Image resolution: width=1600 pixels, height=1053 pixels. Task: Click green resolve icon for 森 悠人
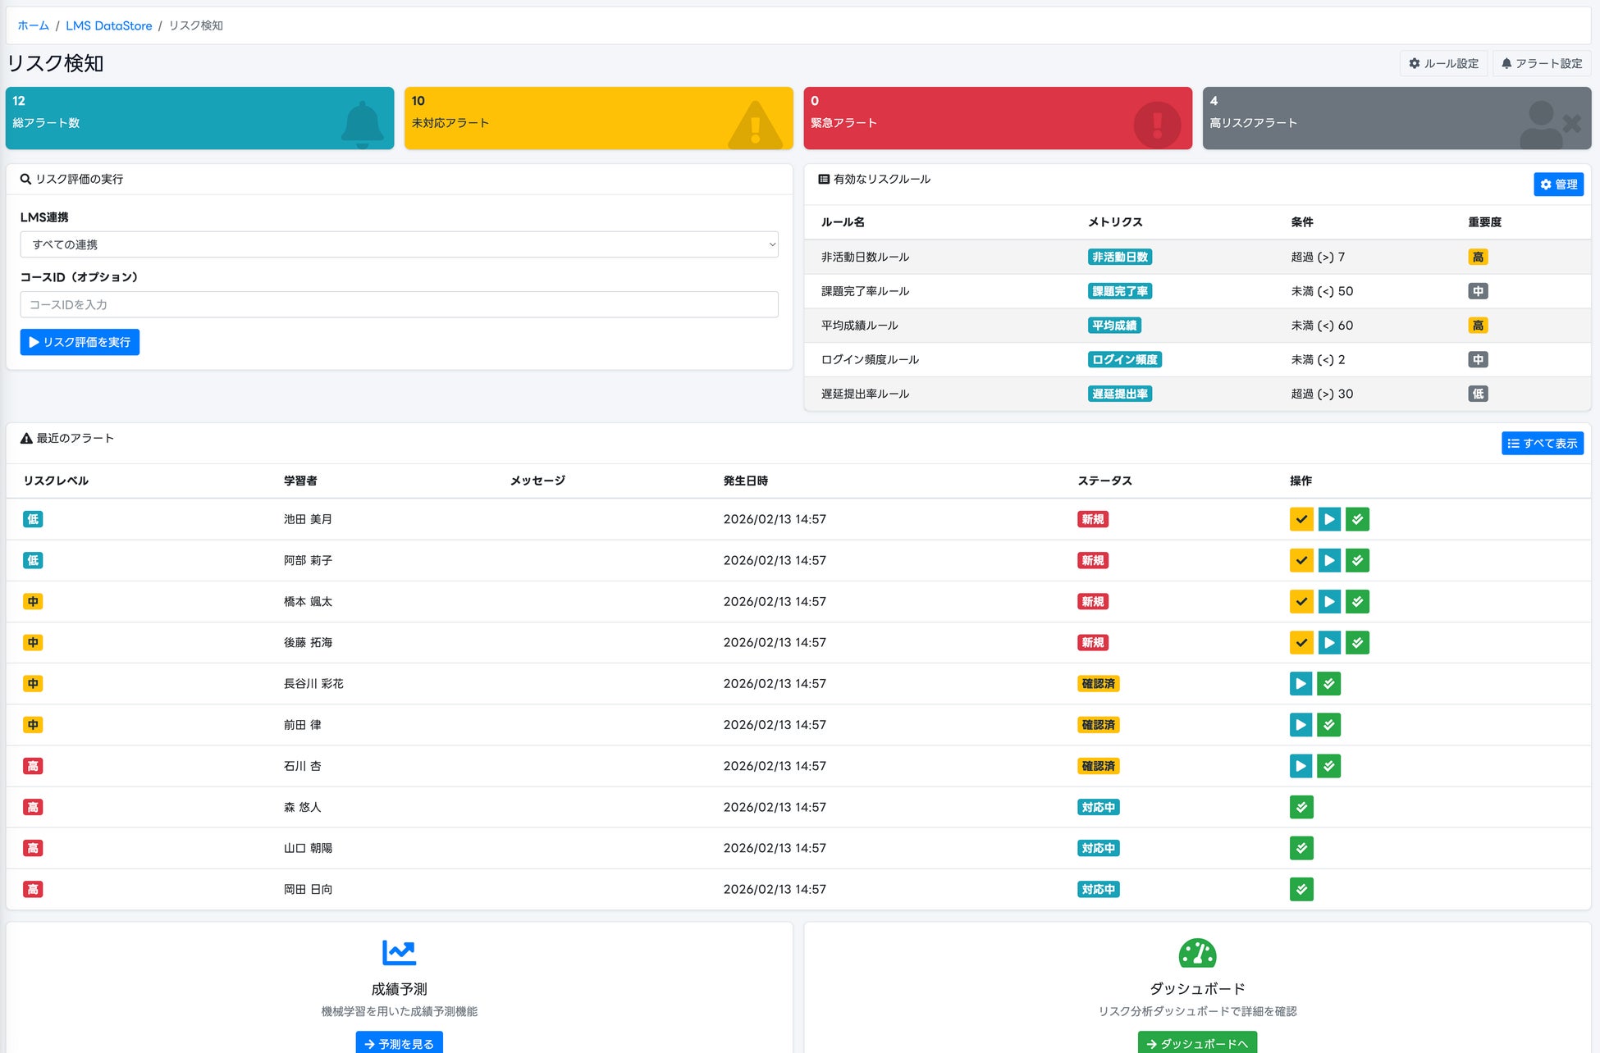[x=1301, y=807]
